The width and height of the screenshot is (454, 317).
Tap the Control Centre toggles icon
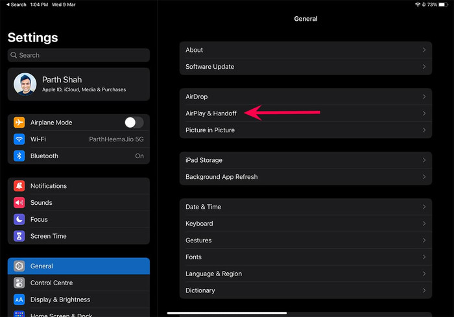point(19,283)
